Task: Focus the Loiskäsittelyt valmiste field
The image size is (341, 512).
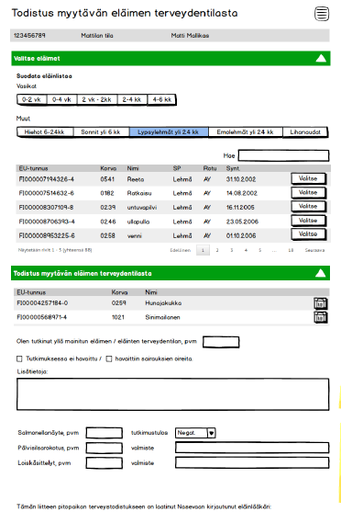Action: (252, 462)
